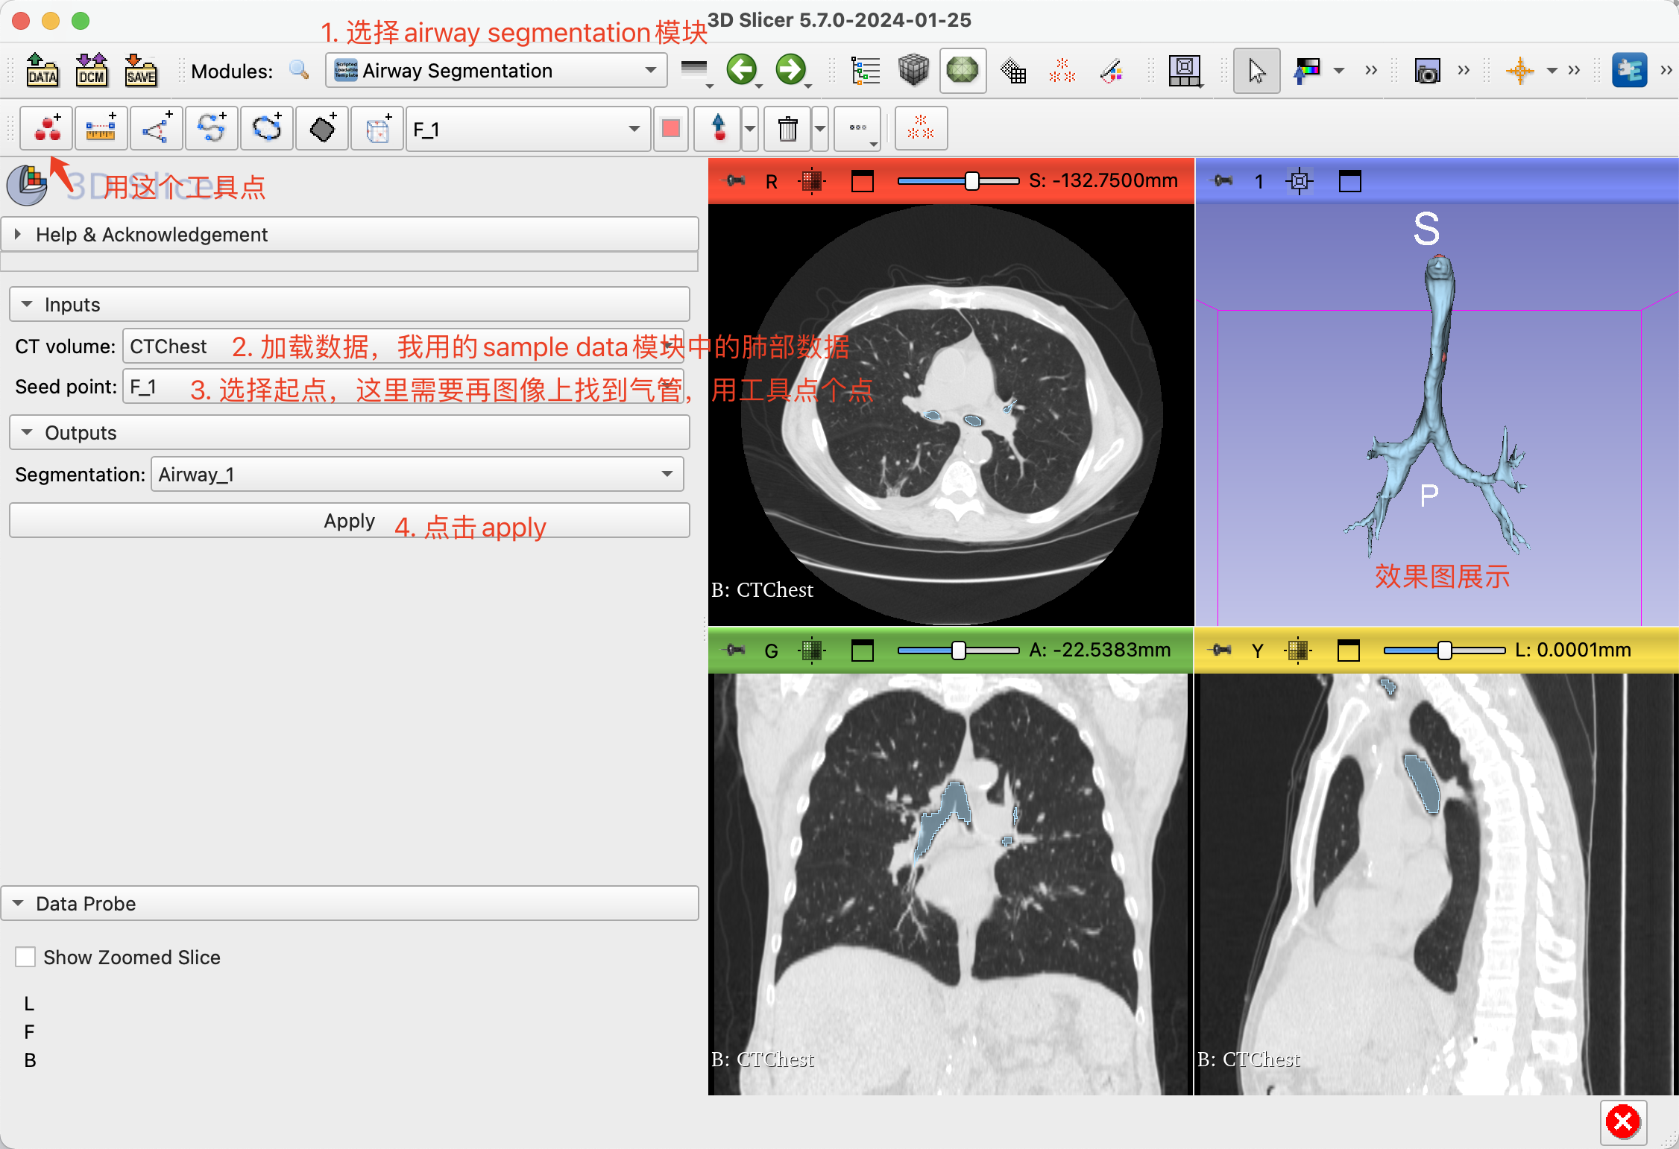The width and height of the screenshot is (1679, 1149).
Task: Open the DICOM module via DCM icon
Action: [91, 70]
